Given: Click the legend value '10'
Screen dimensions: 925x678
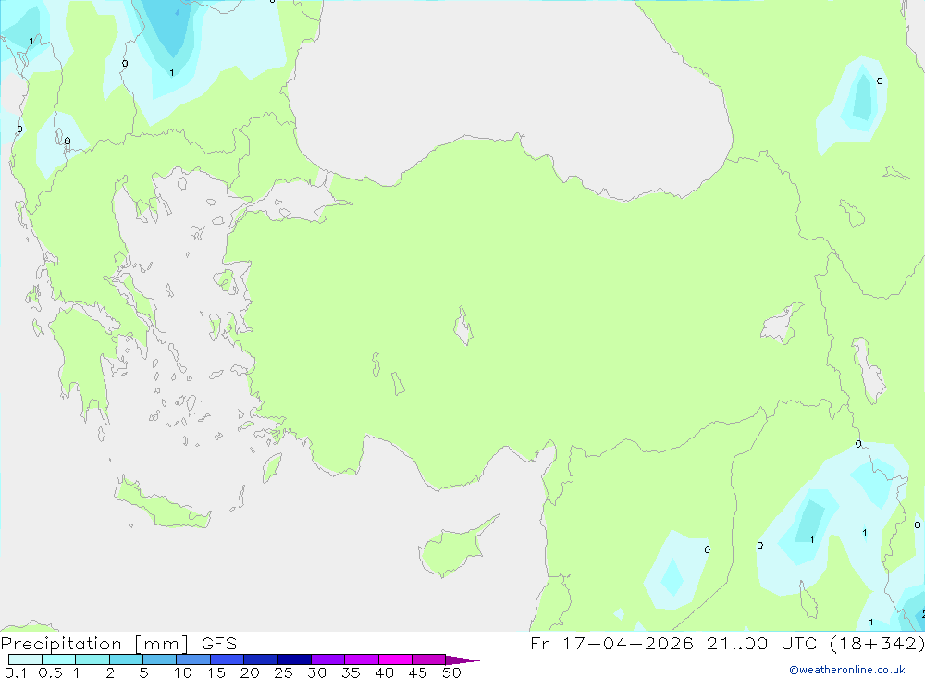Looking at the screenshot, I should [x=182, y=672].
